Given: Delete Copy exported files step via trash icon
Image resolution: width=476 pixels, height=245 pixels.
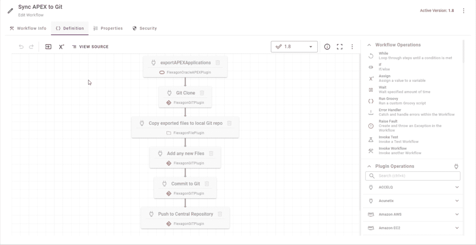Looking at the screenshot, I should coord(230,123).
